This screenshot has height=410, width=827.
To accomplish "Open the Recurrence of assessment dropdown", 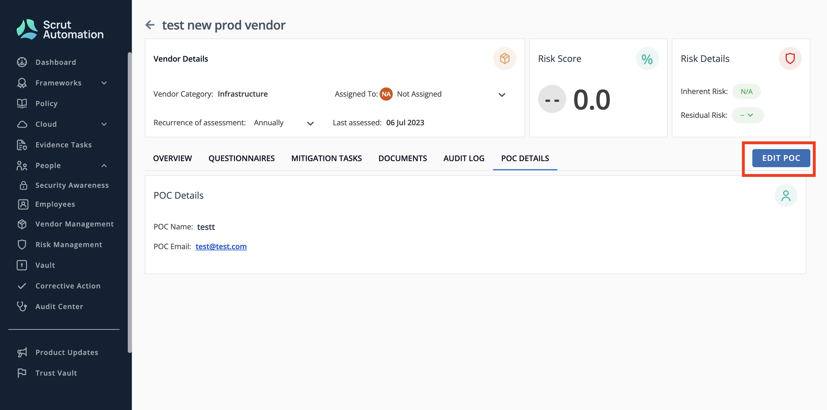I will (x=310, y=123).
